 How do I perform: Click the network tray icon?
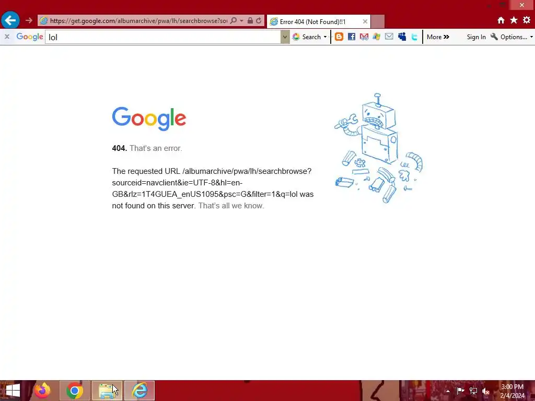point(473,391)
